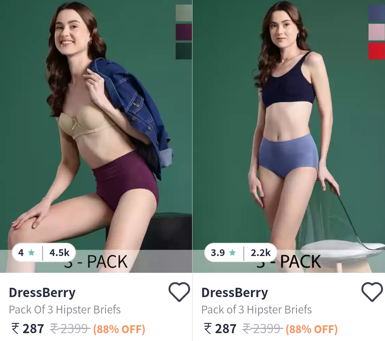Select red swatch on second product

click(x=377, y=51)
